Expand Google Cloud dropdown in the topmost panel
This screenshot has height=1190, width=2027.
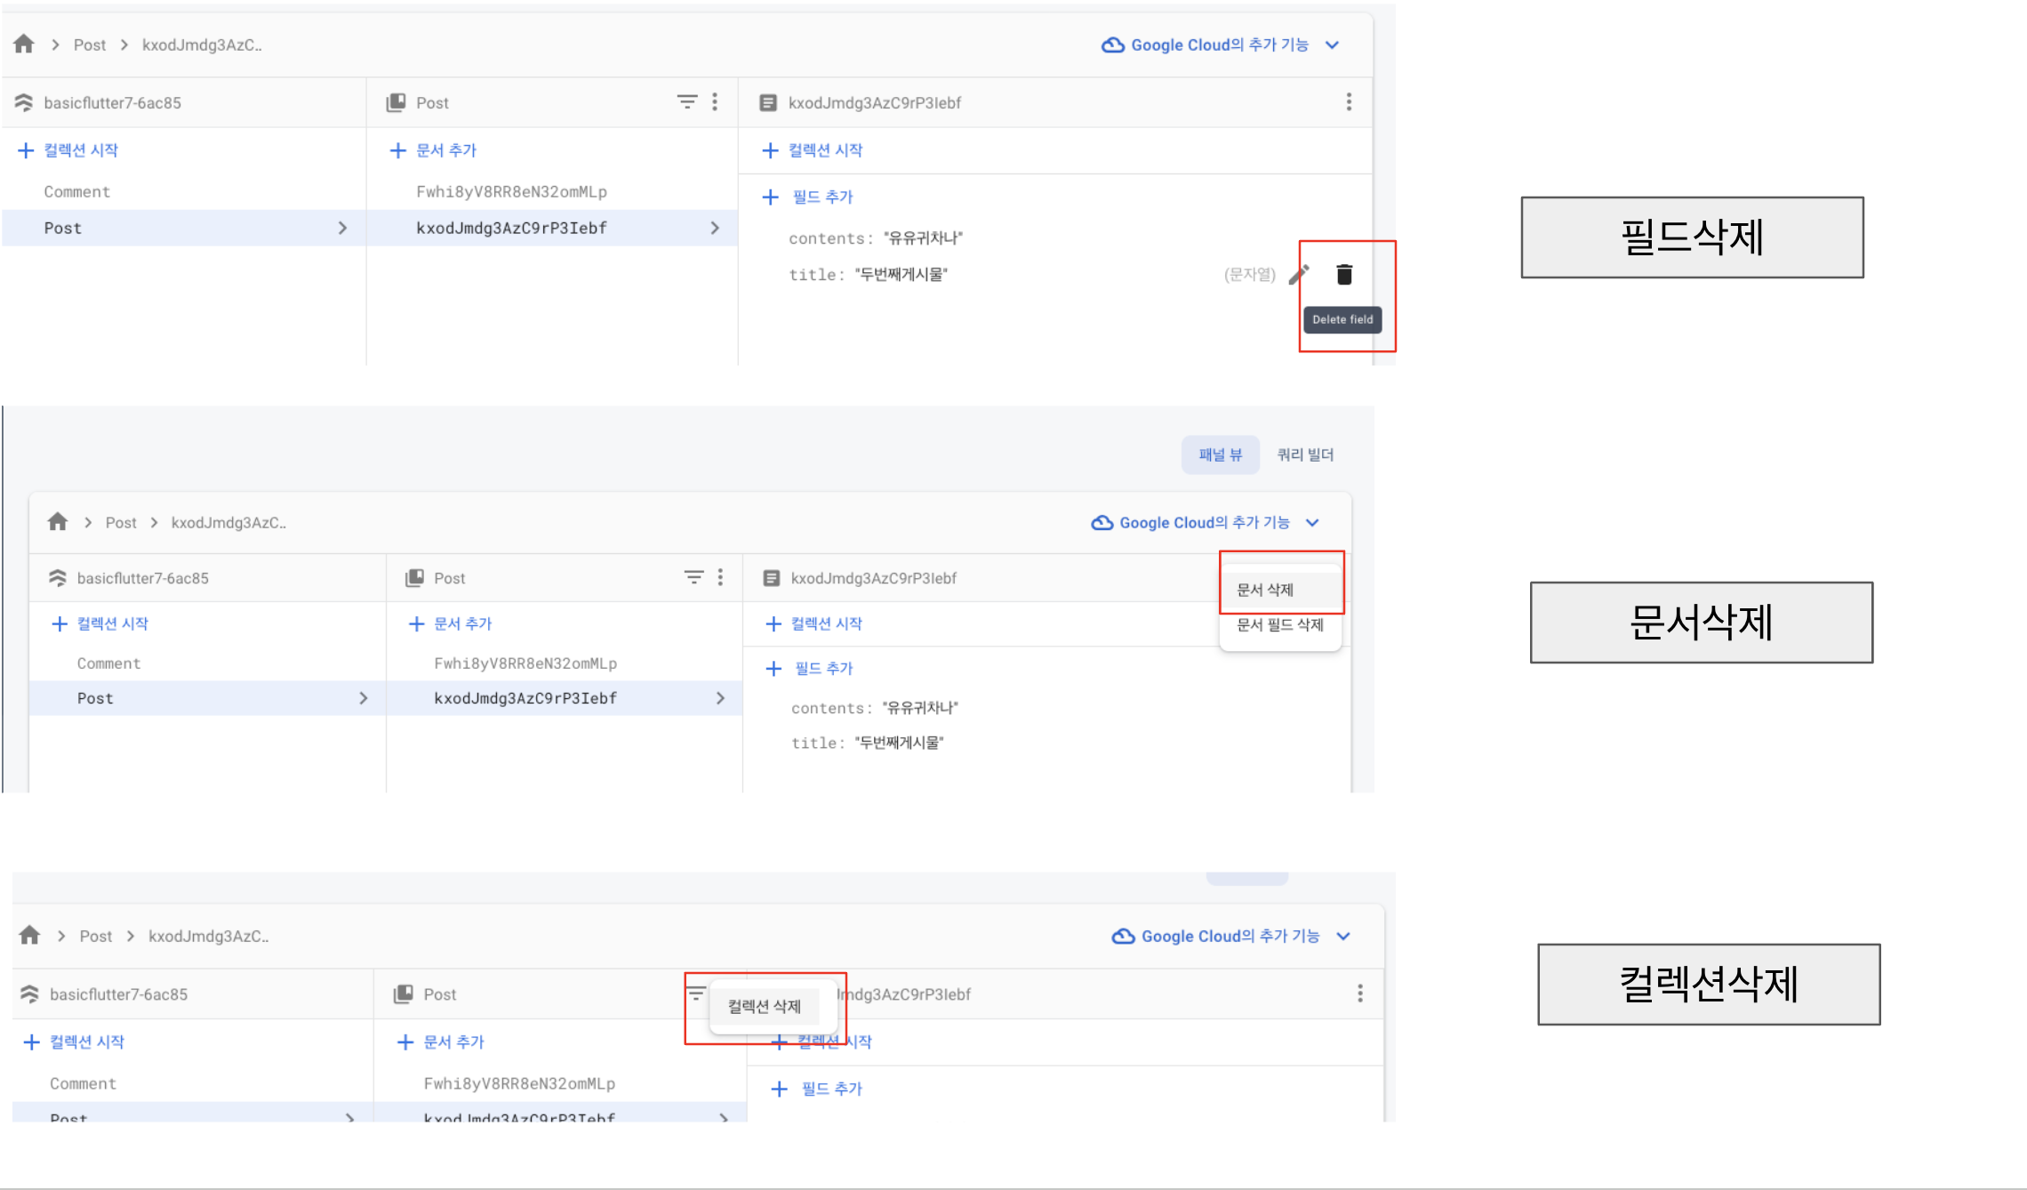pos(1332,45)
